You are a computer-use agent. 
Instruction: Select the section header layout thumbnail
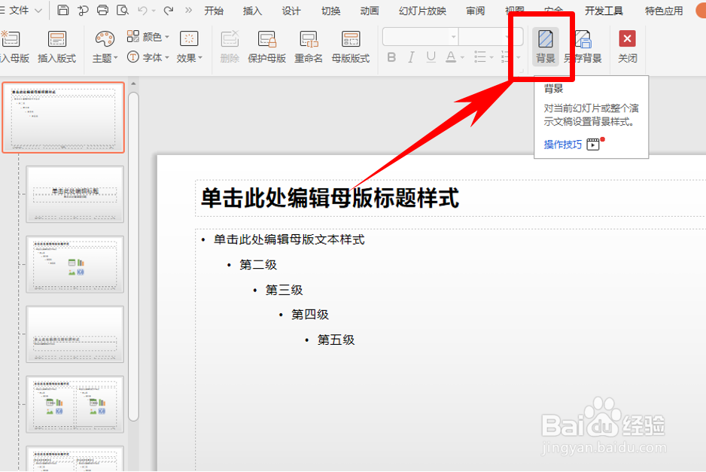(75, 334)
